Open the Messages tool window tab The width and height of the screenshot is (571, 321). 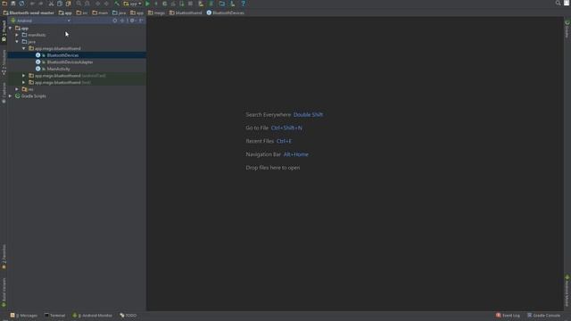click(24, 316)
